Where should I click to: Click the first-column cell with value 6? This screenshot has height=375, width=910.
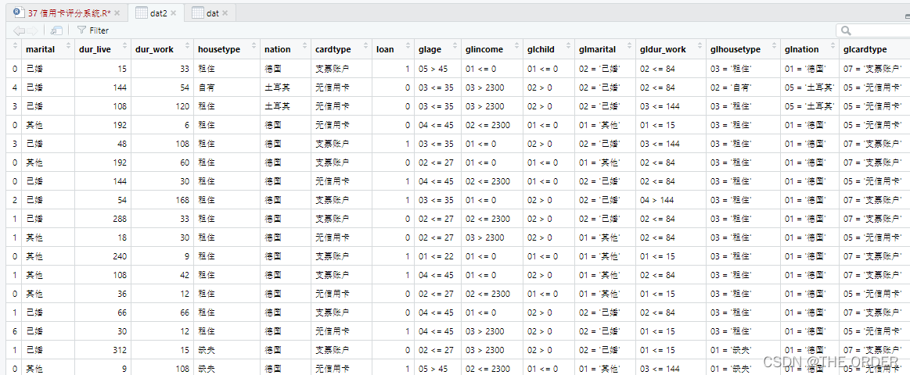14,331
